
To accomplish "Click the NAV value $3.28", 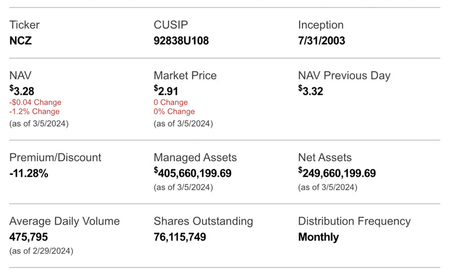I will (x=22, y=91).
